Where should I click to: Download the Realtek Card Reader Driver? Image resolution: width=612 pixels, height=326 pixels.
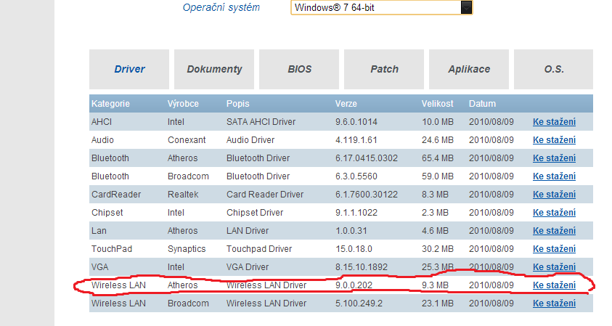click(x=554, y=195)
